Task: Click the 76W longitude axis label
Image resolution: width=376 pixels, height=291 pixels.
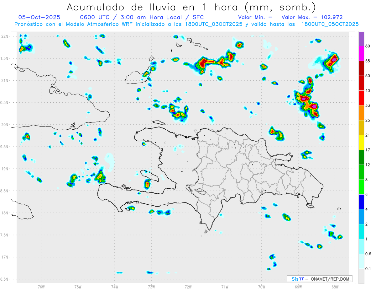Action: point(41,287)
